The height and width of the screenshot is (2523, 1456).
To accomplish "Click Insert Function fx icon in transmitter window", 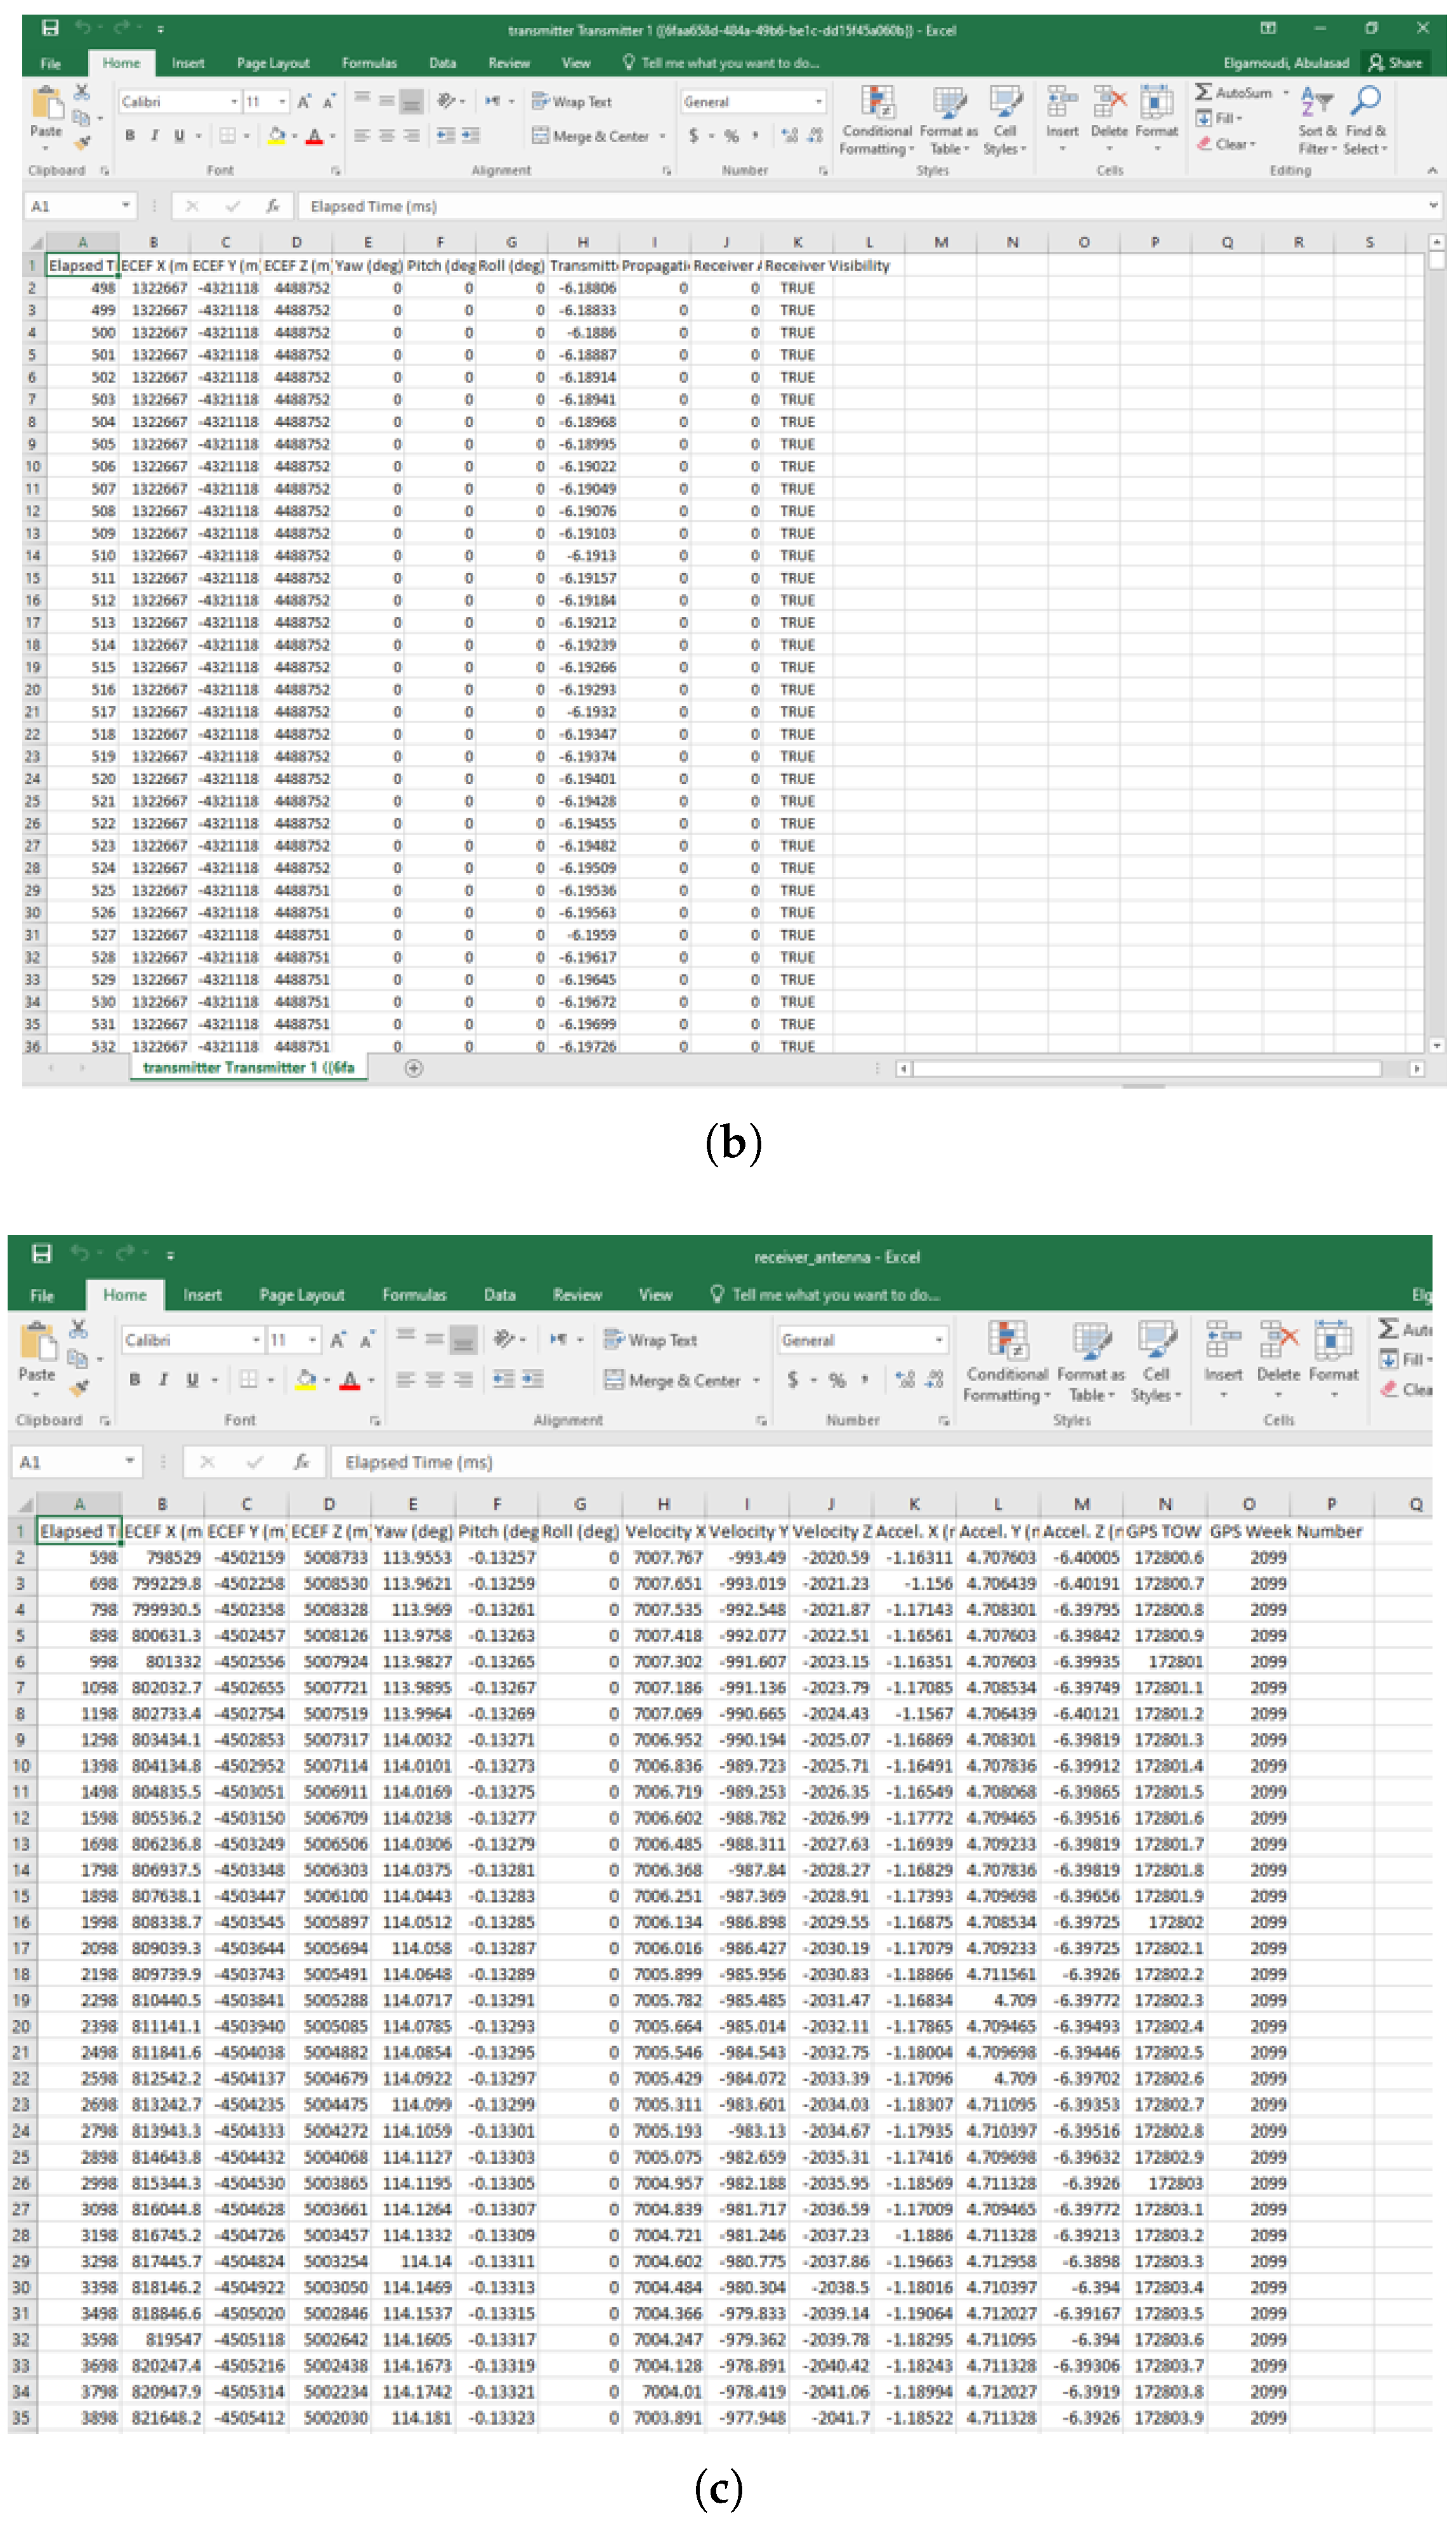I will click(272, 206).
